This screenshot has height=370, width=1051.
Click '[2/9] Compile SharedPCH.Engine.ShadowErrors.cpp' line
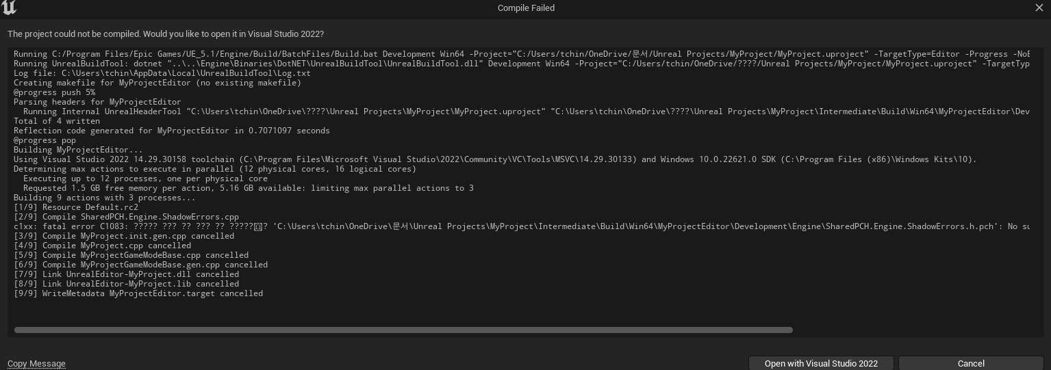127,217
